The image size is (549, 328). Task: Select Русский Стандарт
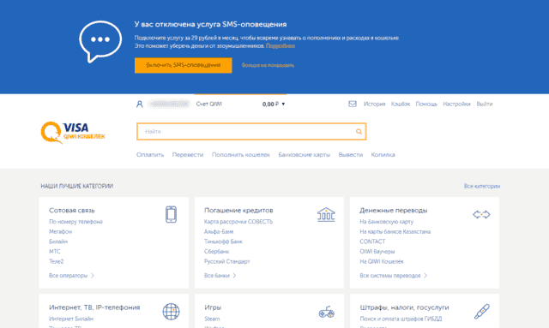pyautogui.click(x=227, y=261)
